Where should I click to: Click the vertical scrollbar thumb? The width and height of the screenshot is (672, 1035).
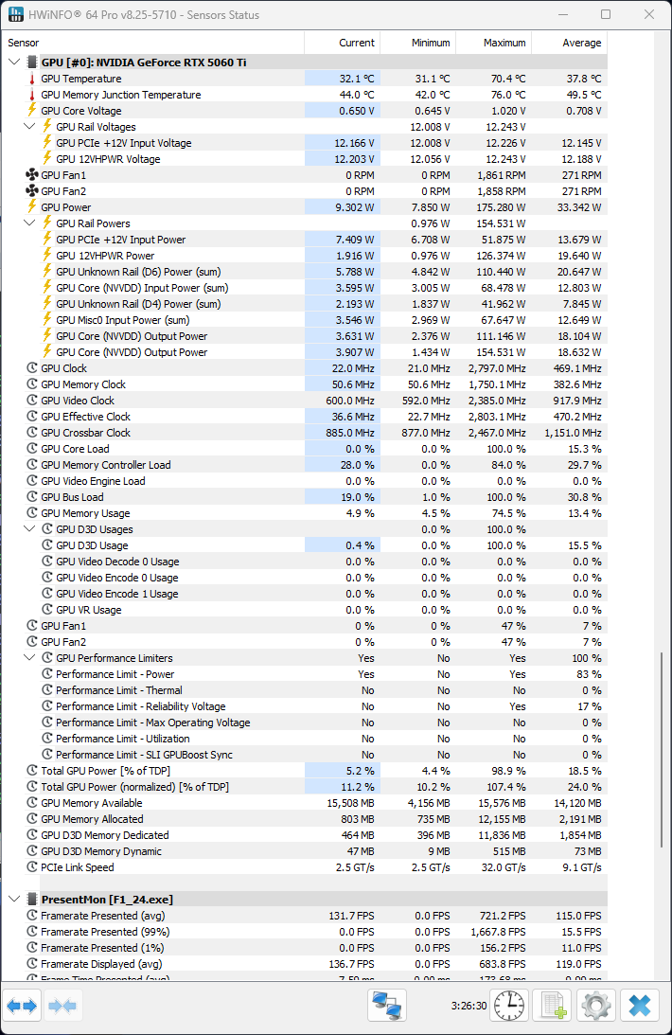(662, 750)
